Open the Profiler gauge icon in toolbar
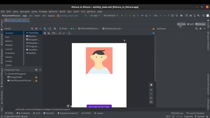Screen dimensions: 210x118 142,16
